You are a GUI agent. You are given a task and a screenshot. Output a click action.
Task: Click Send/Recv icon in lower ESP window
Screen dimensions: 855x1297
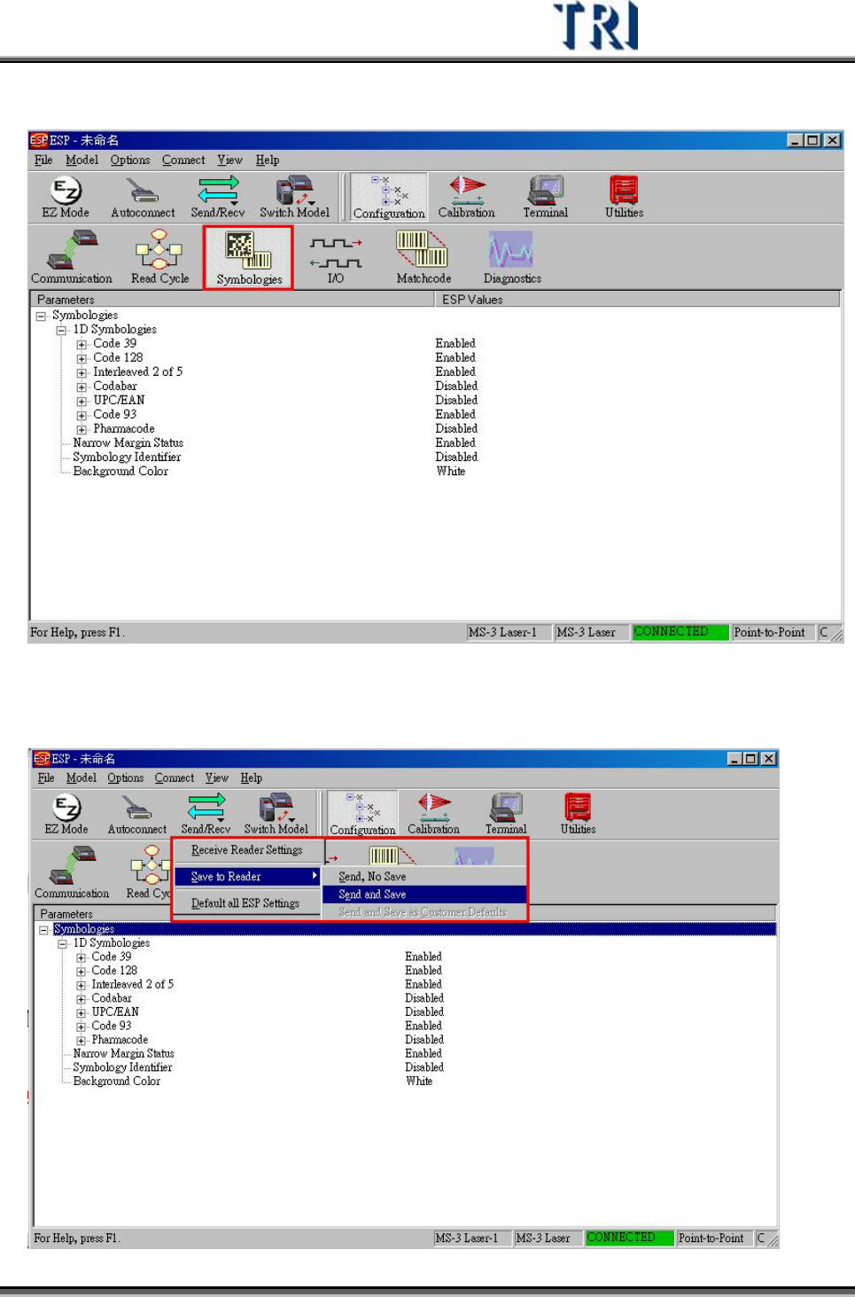(x=206, y=815)
